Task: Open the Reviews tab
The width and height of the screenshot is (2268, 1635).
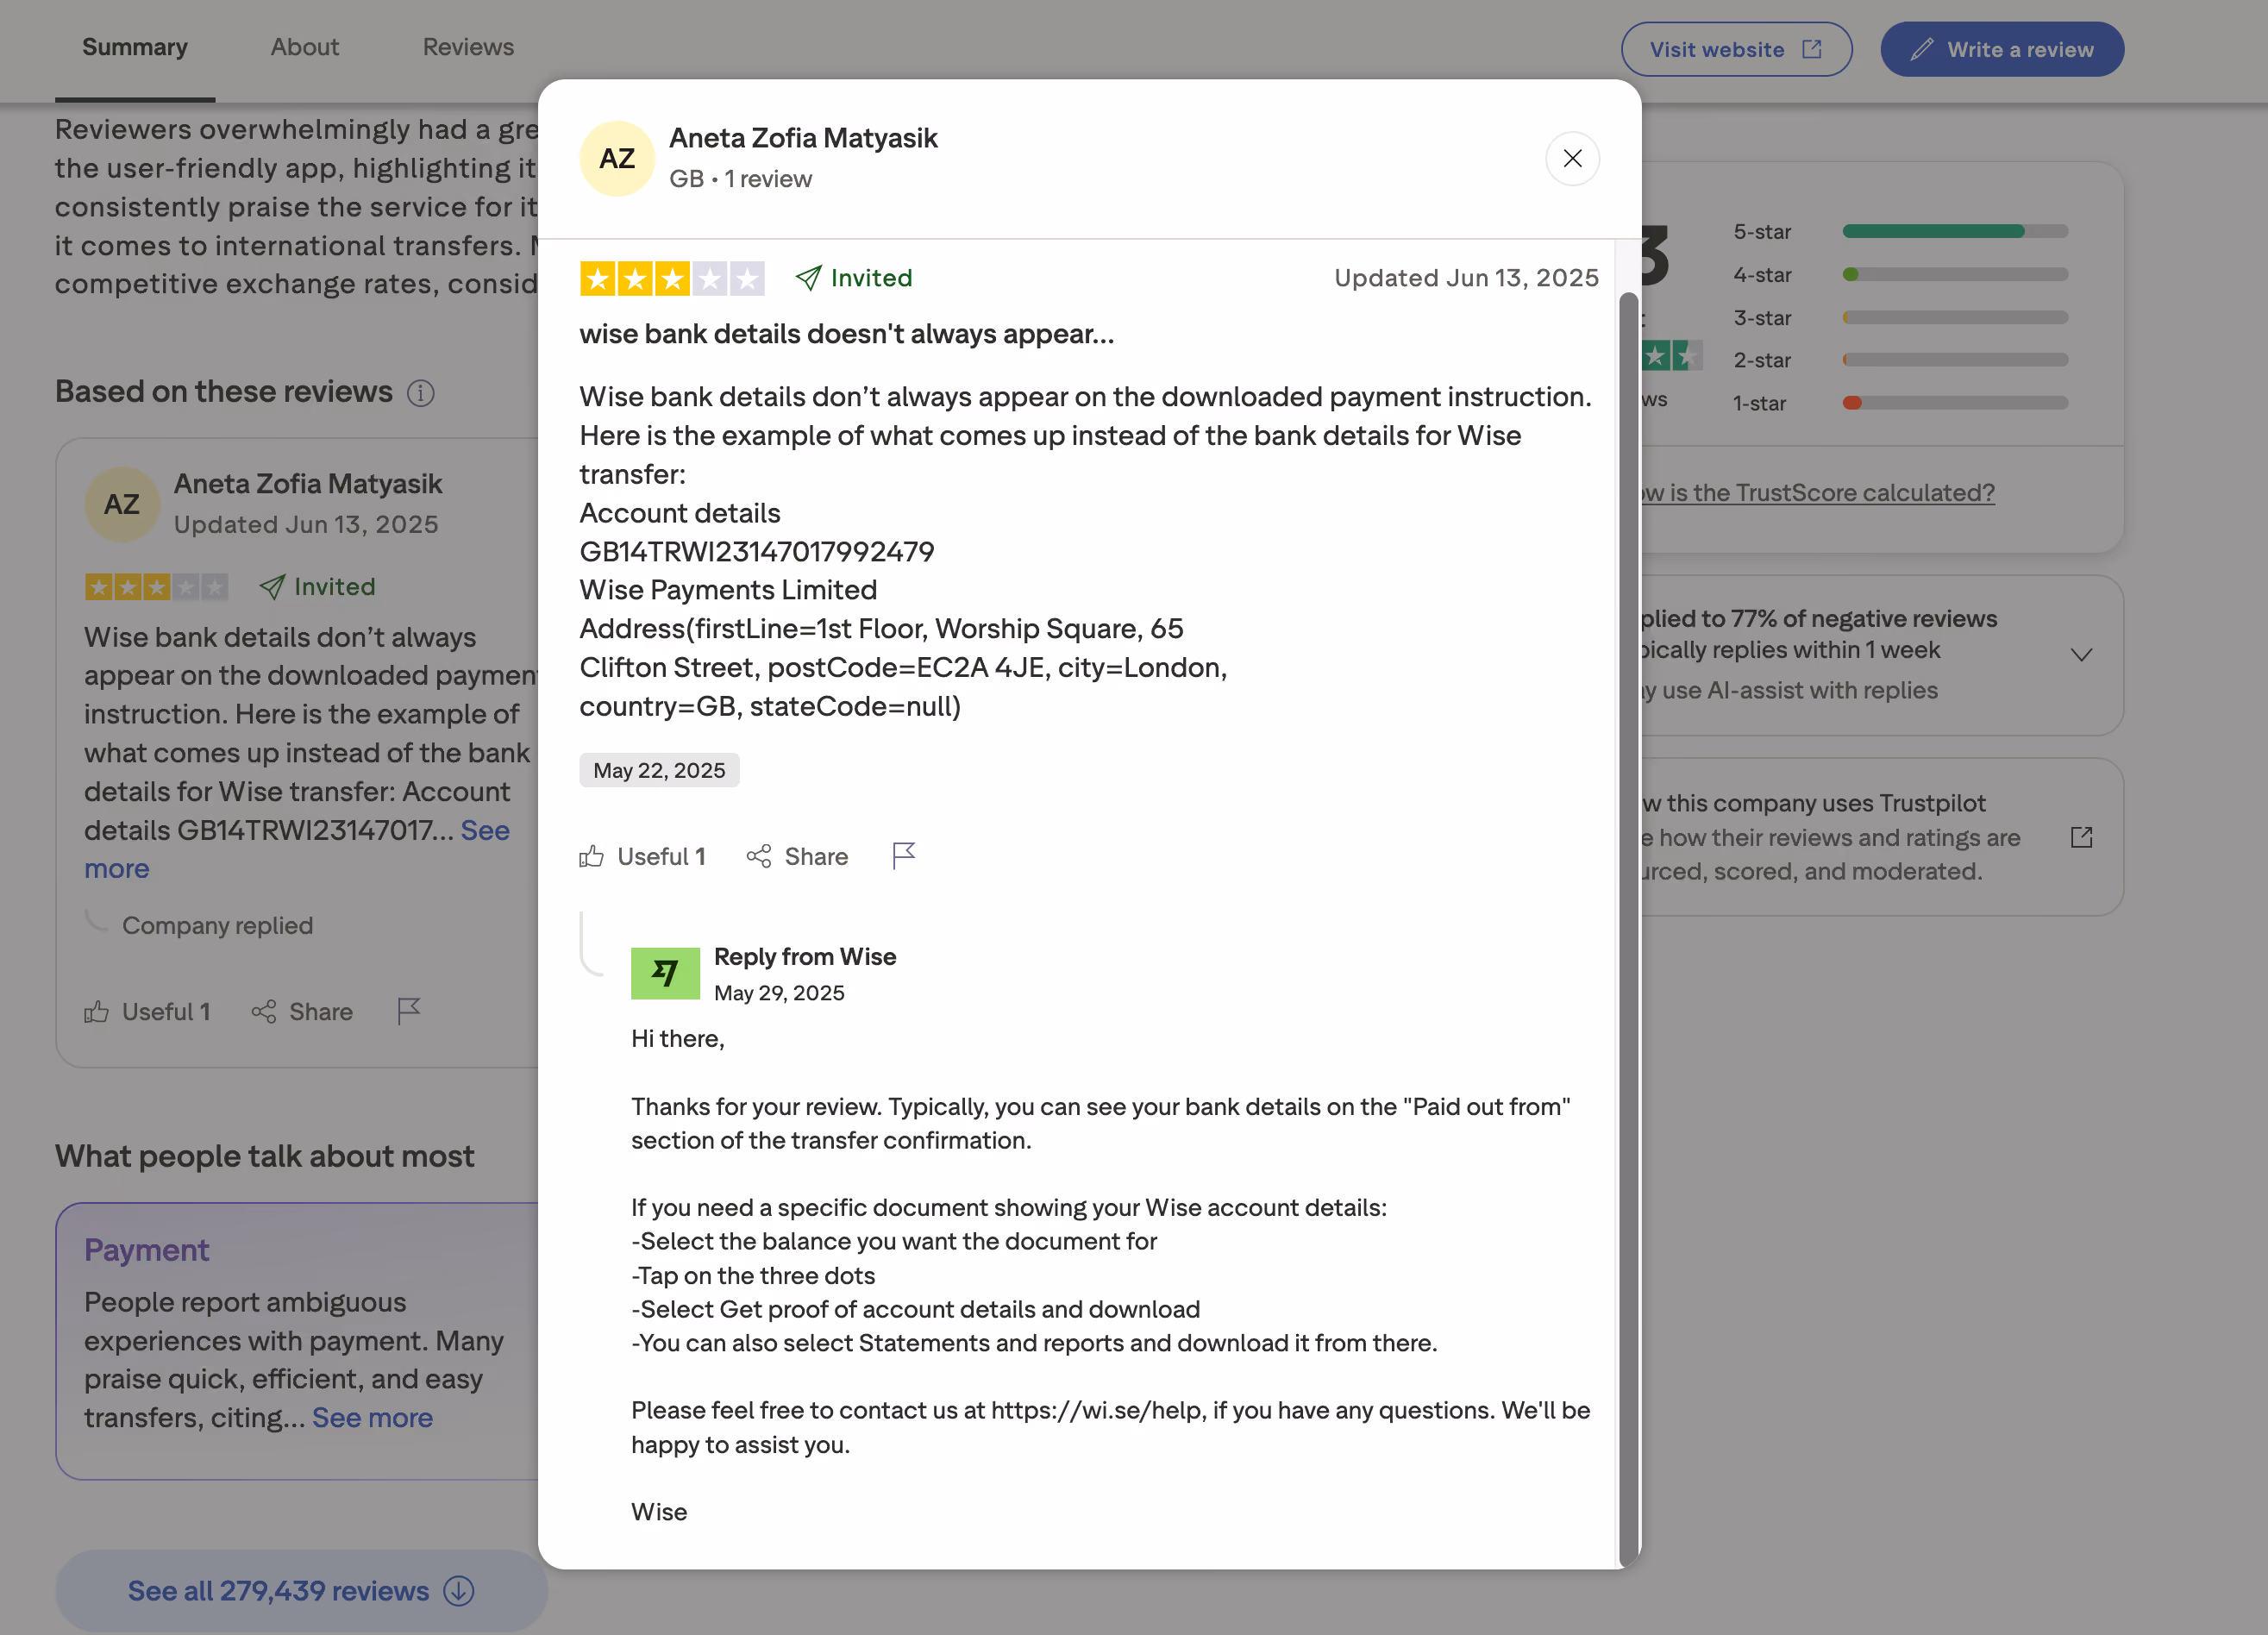Action: pos(468,47)
